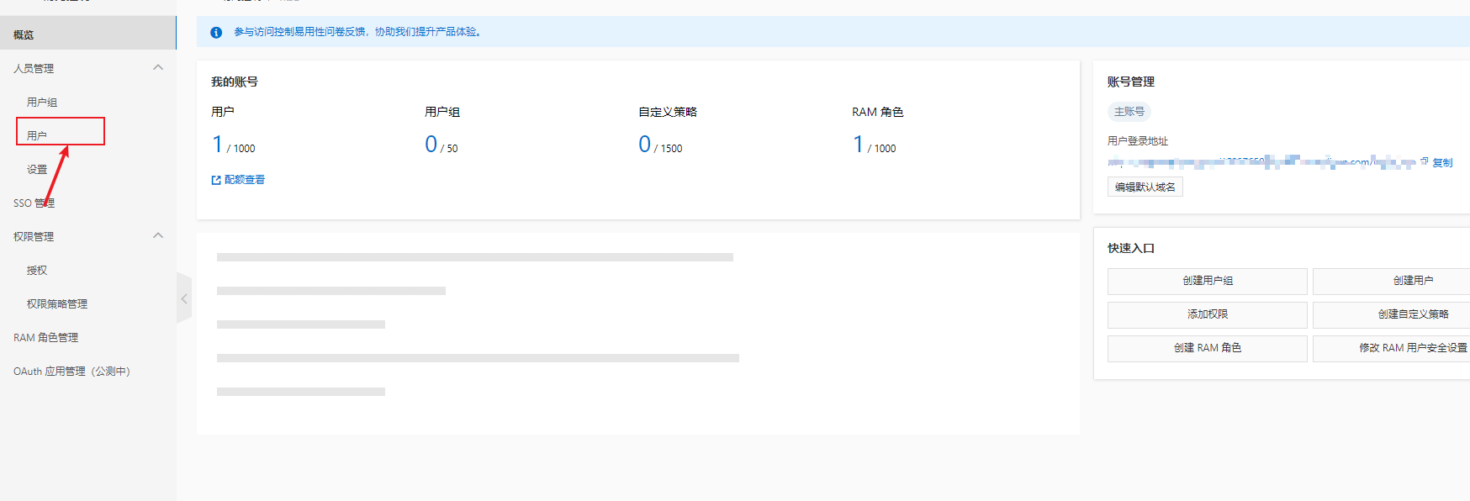Click the 快速入口 panel heading
Viewport: 1470px width, 501px height.
click(1131, 248)
